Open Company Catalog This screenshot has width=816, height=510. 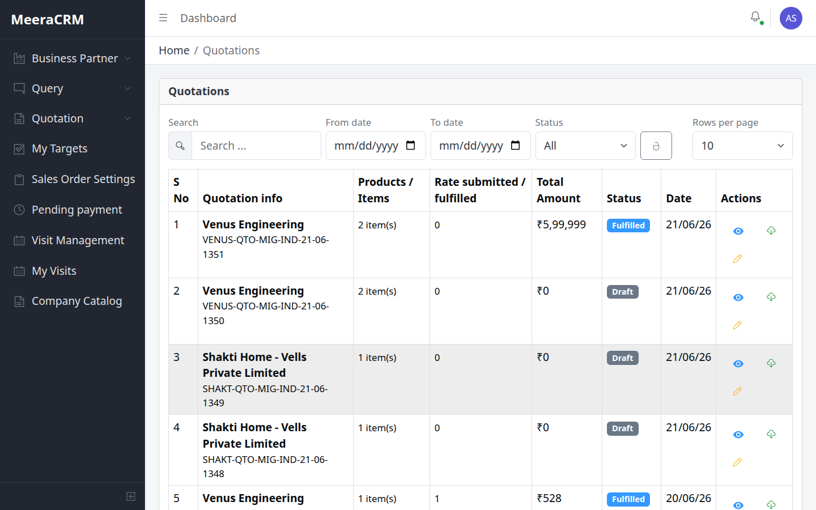pyautogui.click(x=73, y=301)
